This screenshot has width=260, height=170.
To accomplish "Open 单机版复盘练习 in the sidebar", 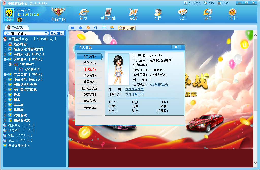I will (x=19, y=145).
